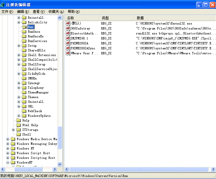Click the ThemeManager folder icon
The height and width of the screenshot is (179, 216).
[24, 92]
